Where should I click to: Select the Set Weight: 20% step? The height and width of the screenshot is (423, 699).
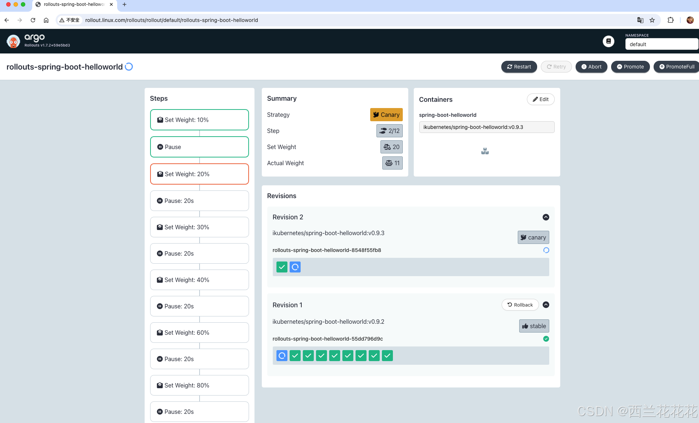tap(200, 174)
